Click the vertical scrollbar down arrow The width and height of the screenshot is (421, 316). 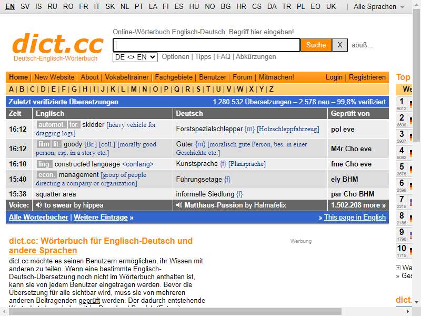(417, 302)
